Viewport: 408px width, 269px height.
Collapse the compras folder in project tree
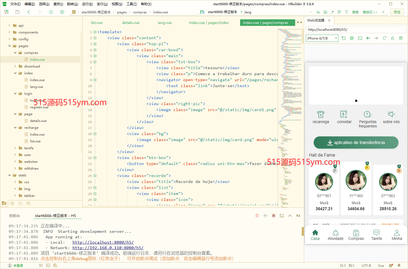tap(16, 53)
